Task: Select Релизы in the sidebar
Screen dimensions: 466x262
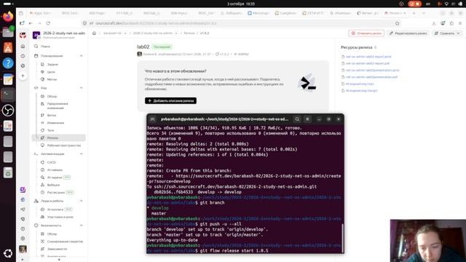Action: (x=58, y=138)
